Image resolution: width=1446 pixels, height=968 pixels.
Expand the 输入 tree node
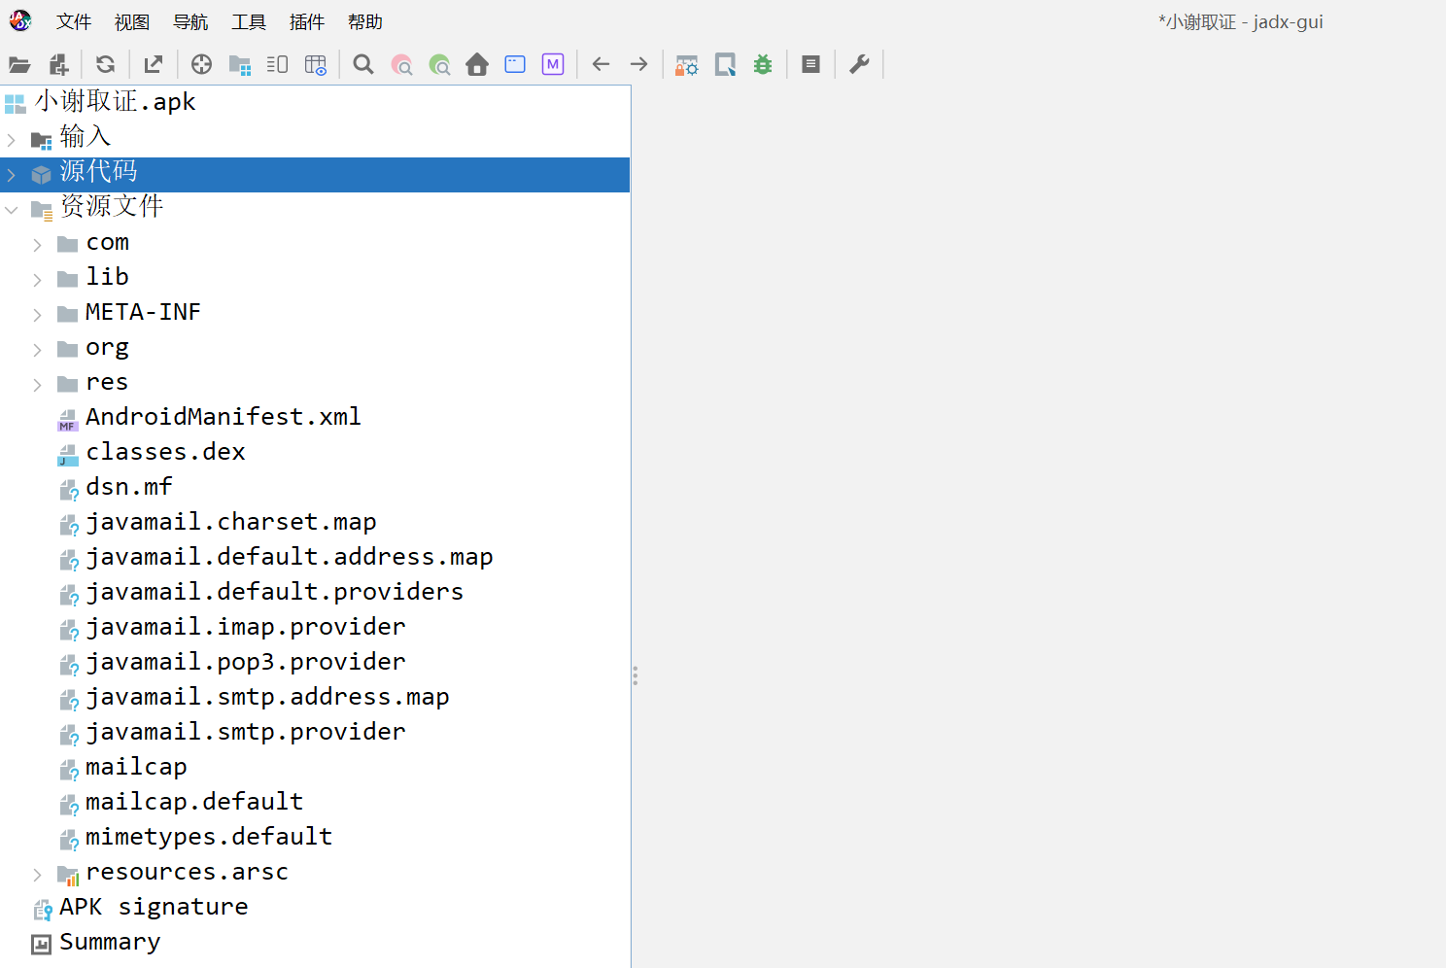tap(12, 140)
